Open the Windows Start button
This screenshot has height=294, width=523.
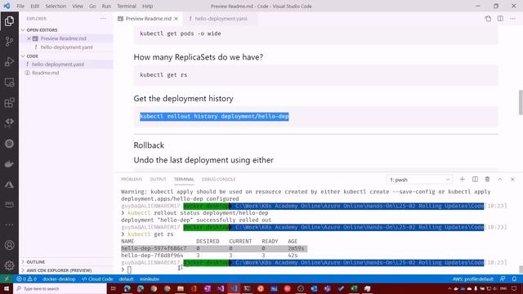coord(7,288)
